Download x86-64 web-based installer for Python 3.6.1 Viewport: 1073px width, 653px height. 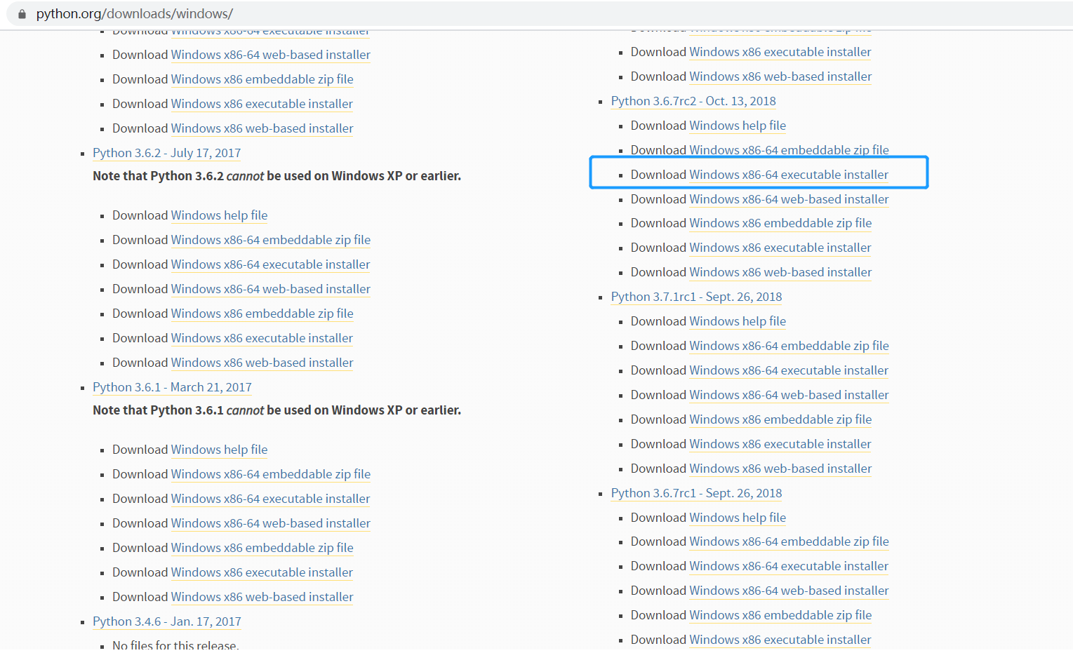pos(271,523)
